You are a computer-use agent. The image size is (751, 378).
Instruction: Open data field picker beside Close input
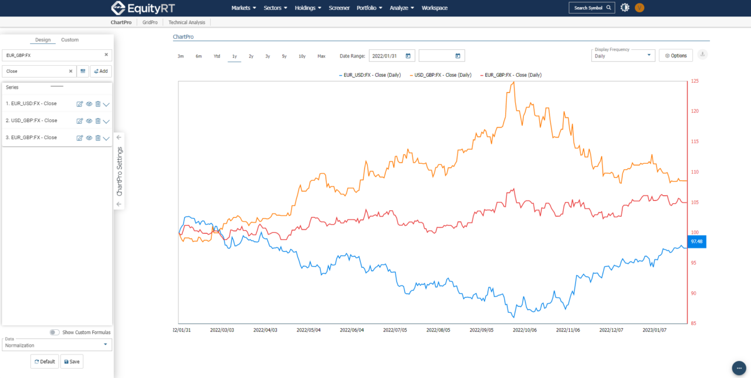(83, 70)
